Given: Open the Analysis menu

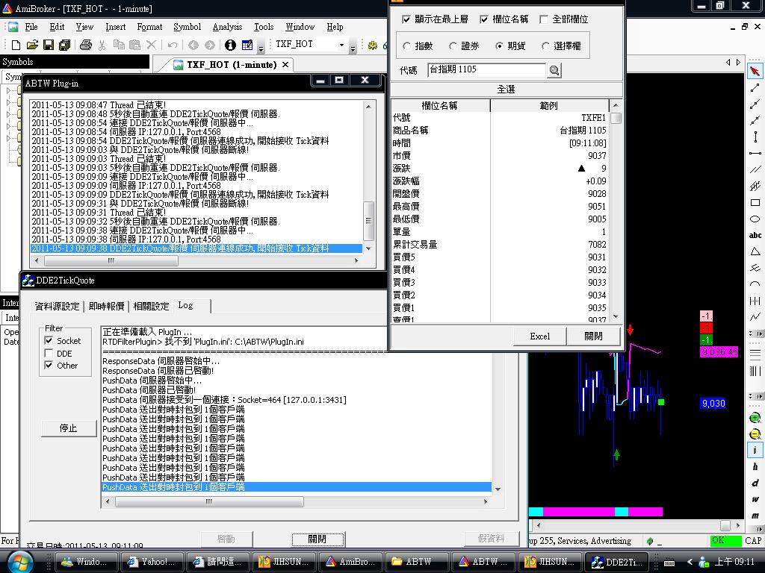Looking at the screenshot, I should [x=227, y=27].
